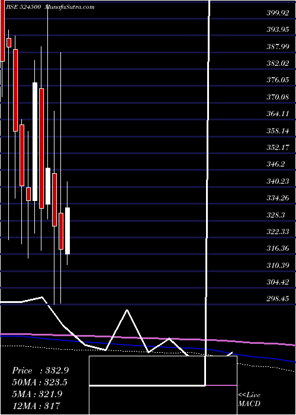This screenshot has width=296, height=415.
Task: Click the 310.39 price axis label
Action: (x=278, y=266)
